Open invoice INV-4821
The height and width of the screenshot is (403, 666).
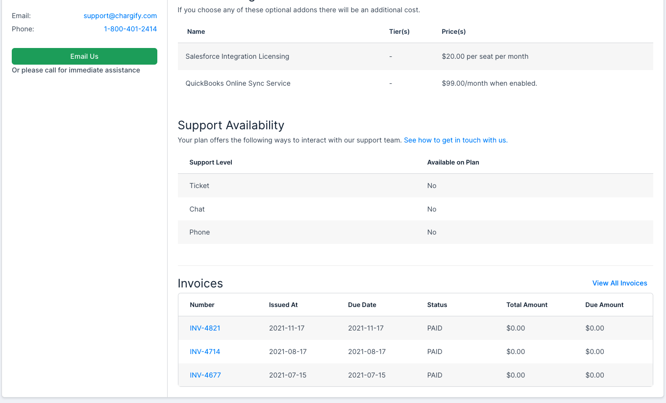click(205, 328)
